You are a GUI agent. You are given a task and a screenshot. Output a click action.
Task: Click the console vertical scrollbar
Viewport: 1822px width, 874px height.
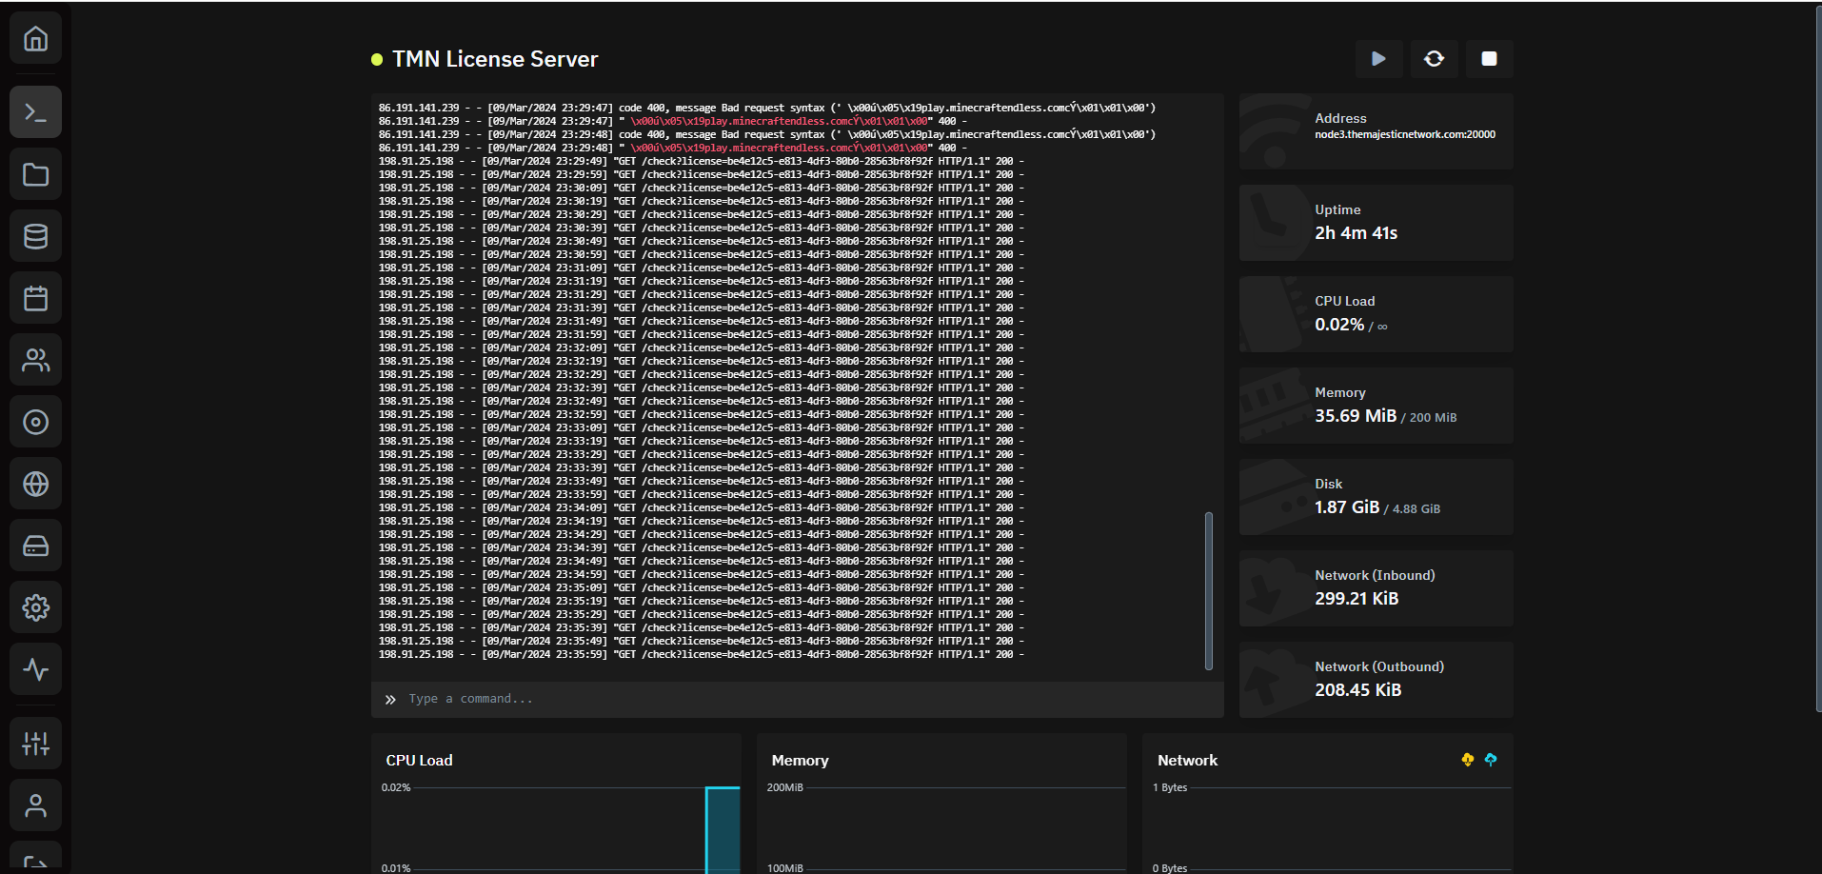[1209, 591]
